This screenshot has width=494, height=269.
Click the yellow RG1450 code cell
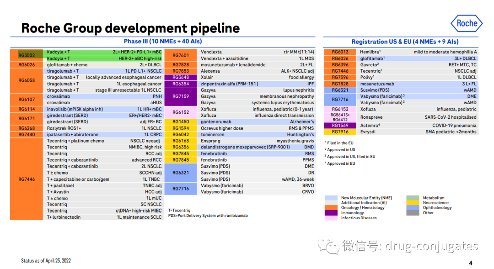(x=181, y=122)
